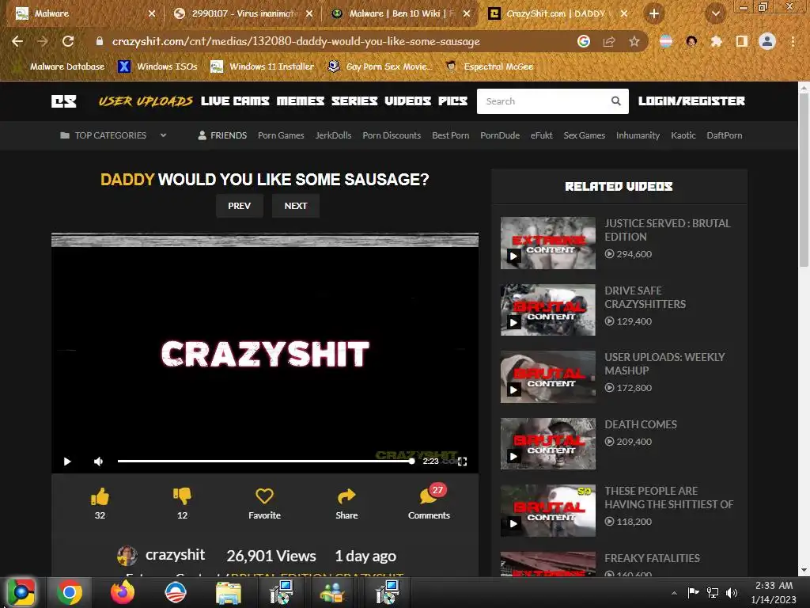Image resolution: width=810 pixels, height=608 pixels.
Task: Go back using browser back arrow
Action: tap(17, 41)
